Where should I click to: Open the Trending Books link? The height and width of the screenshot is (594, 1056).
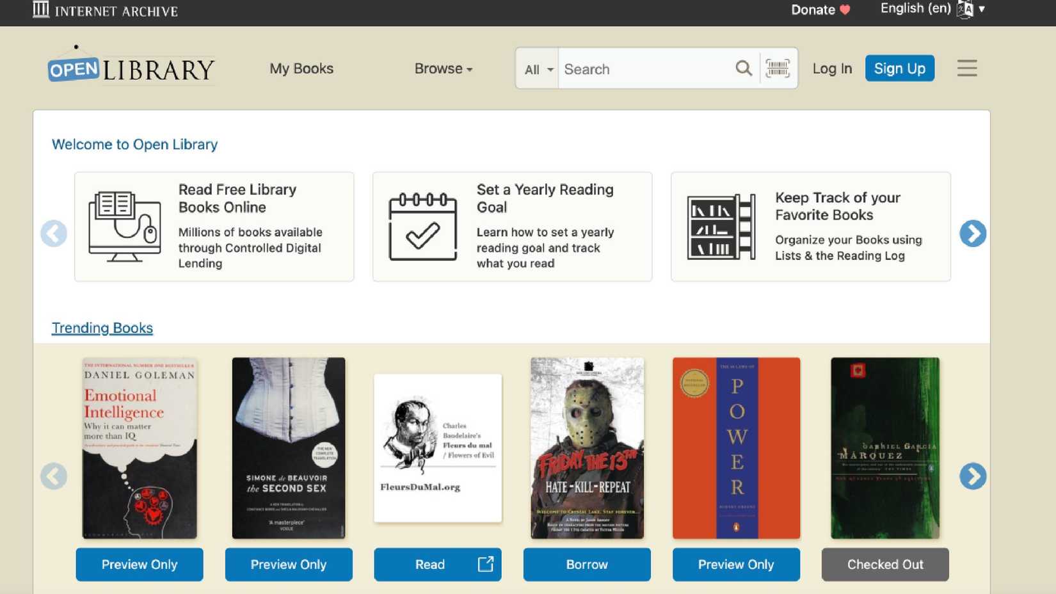tap(102, 328)
